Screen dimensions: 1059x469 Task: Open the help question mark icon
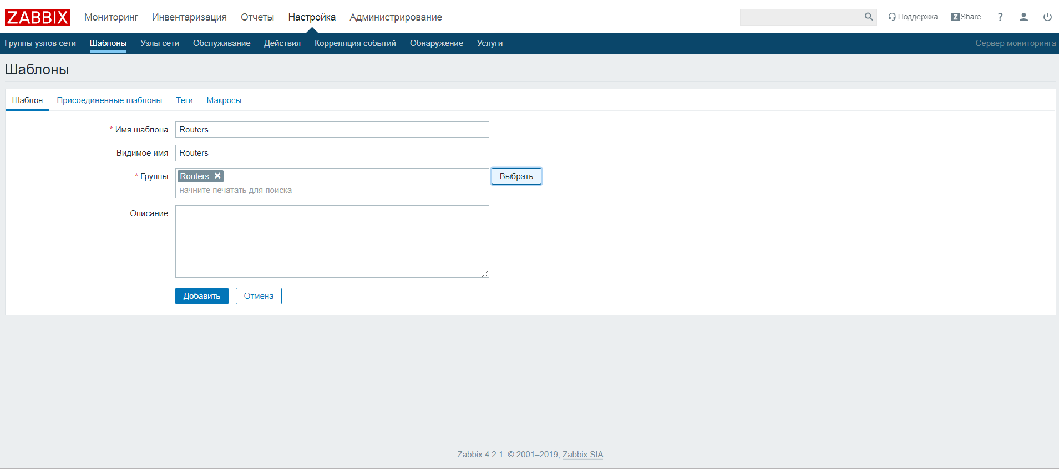(x=1000, y=17)
